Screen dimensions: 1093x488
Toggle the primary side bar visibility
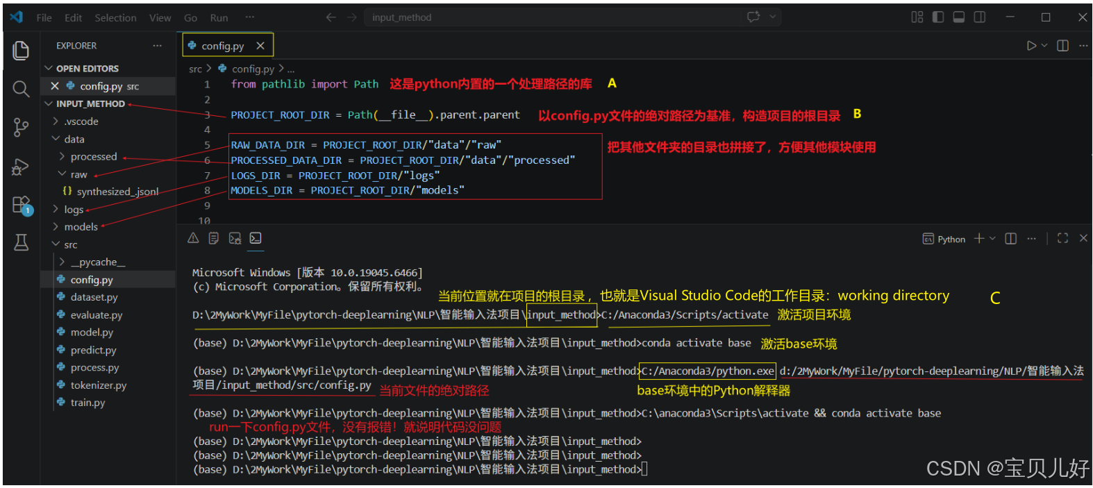(938, 17)
